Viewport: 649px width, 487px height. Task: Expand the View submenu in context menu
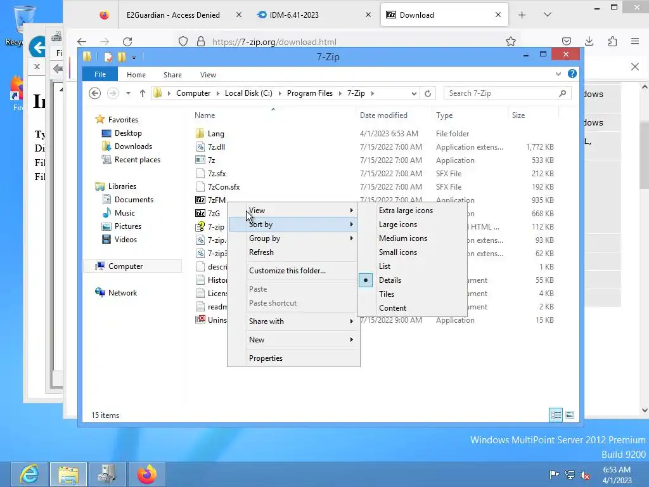click(293, 211)
